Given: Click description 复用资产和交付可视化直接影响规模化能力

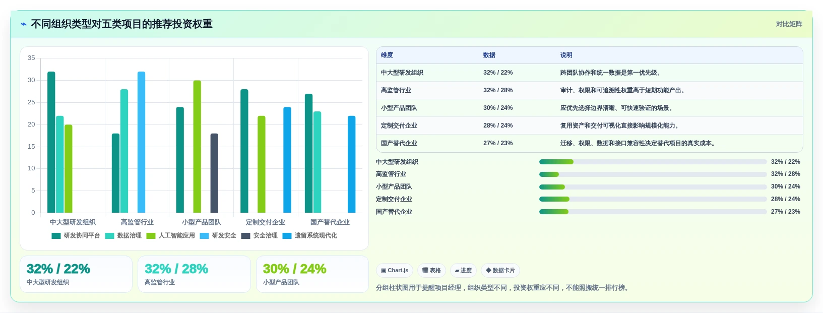Looking at the screenshot, I should pyautogui.click(x=619, y=126).
